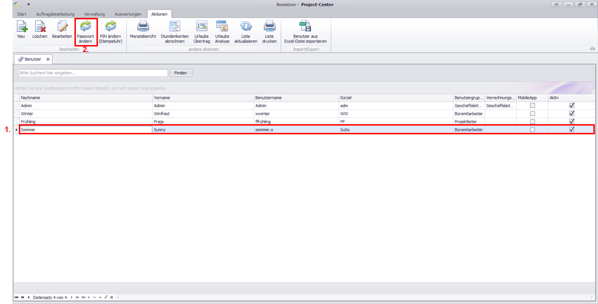Open Bearbeiten edit tool
The width and height of the screenshot is (598, 304).
pos(62,27)
